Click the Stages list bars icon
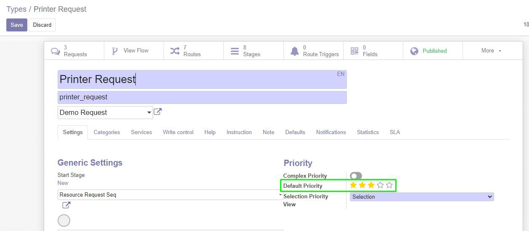Viewport: 529px width, 231px height. 235,51
